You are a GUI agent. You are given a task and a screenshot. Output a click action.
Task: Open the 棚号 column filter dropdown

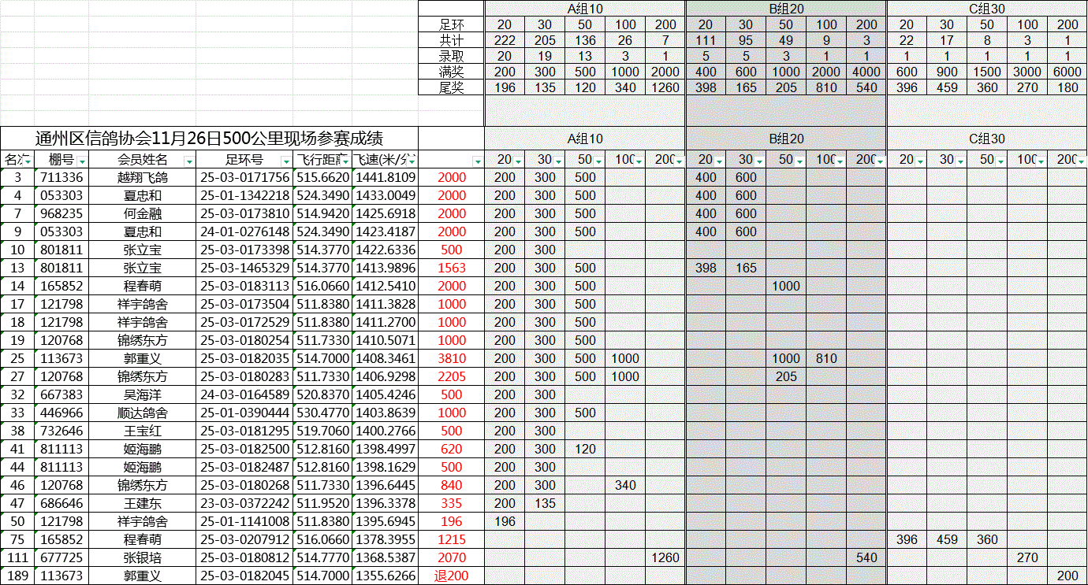(80, 161)
